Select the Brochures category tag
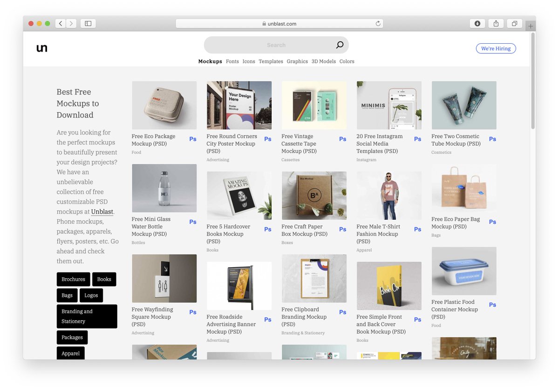This screenshot has height=390, width=559. (x=73, y=279)
